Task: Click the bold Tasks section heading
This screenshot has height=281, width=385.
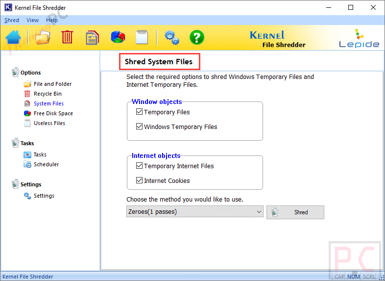Action: (27, 143)
